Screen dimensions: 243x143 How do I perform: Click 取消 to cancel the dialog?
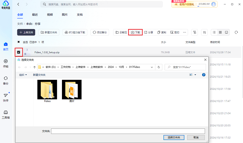coord(196,138)
